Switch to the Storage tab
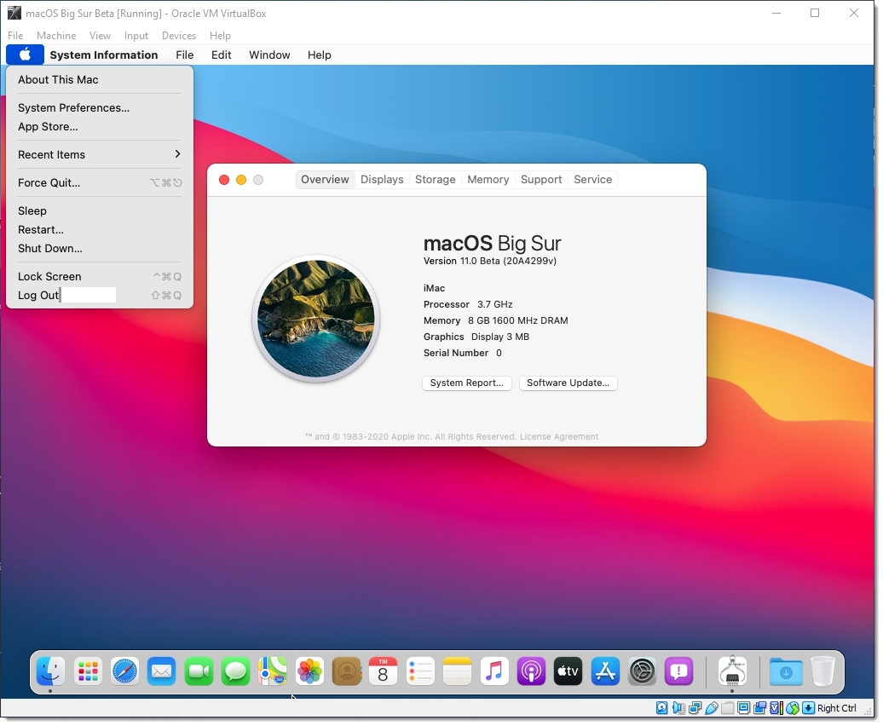The height and width of the screenshot is (726, 883). pos(435,180)
